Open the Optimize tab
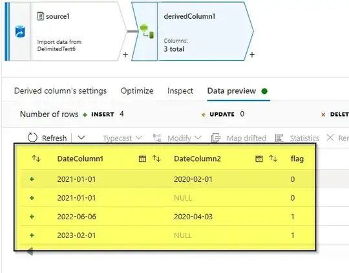The height and width of the screenshot is (273, 349). pos(137,91)
